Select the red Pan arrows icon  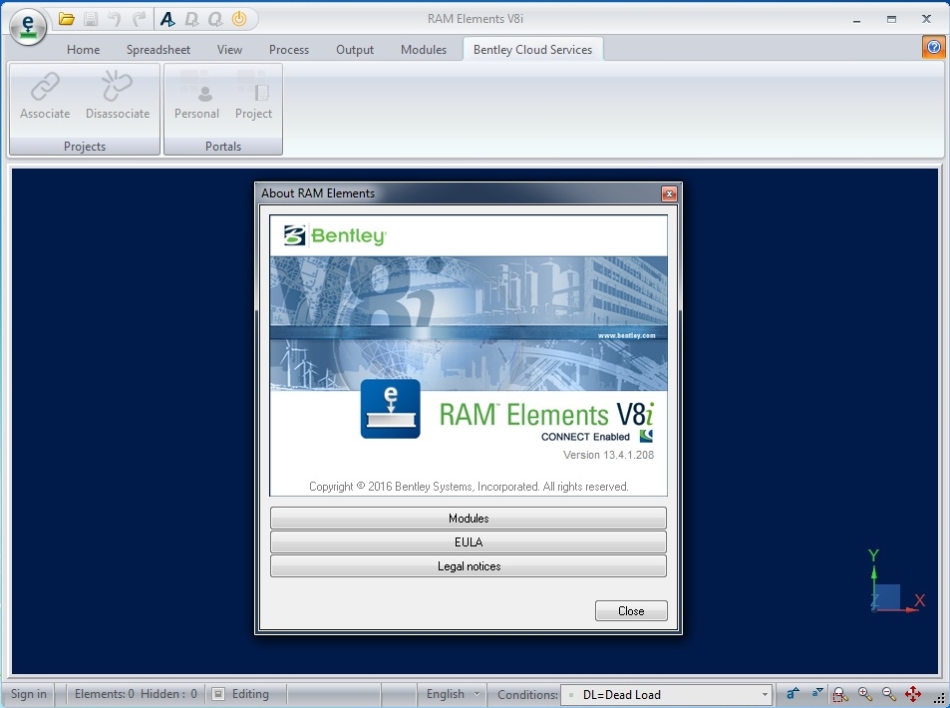click(x=913, y=694)
